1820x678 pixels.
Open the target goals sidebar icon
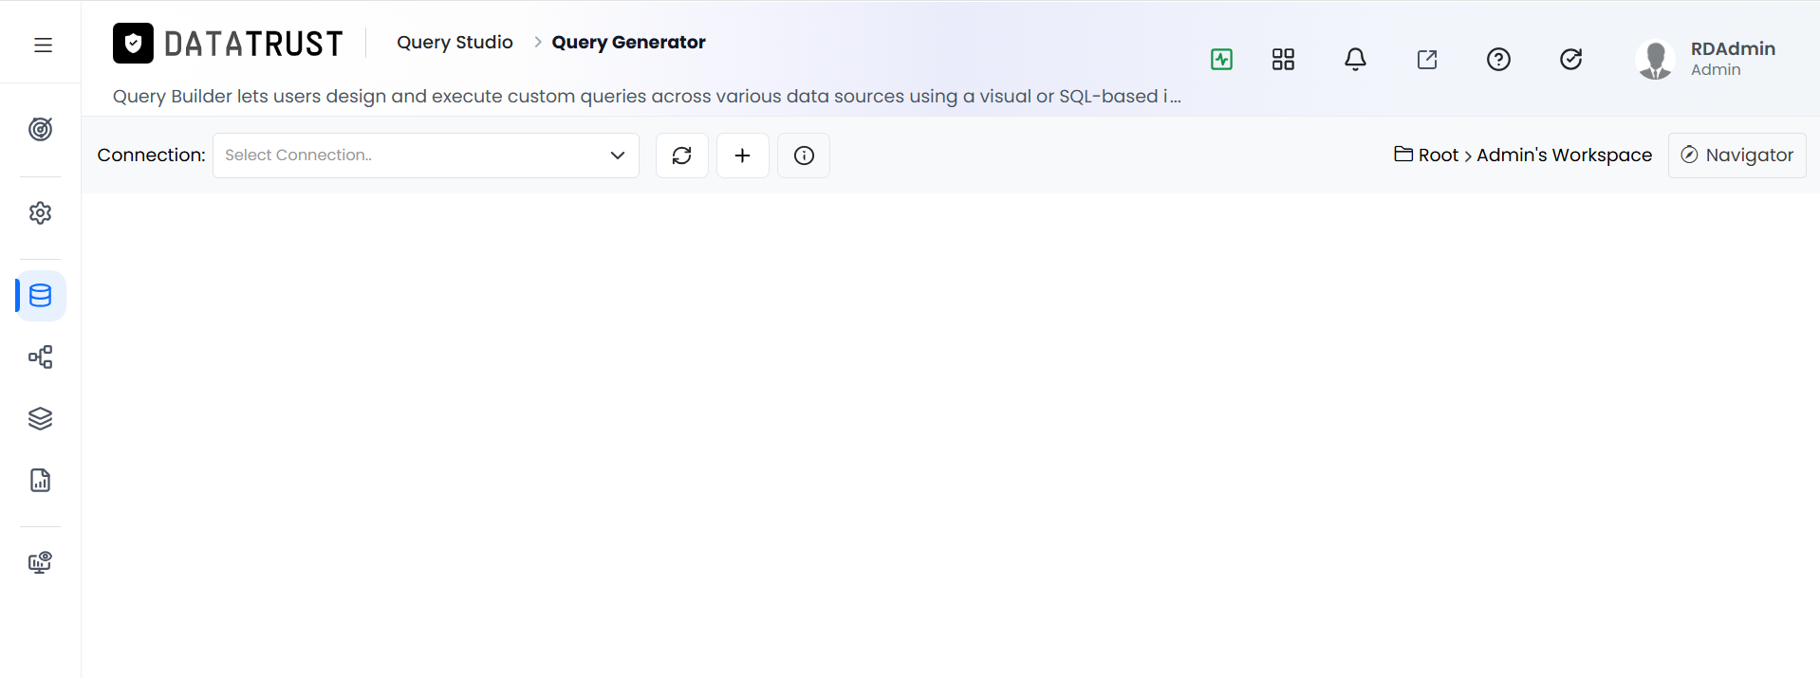(x=40, y=129)
